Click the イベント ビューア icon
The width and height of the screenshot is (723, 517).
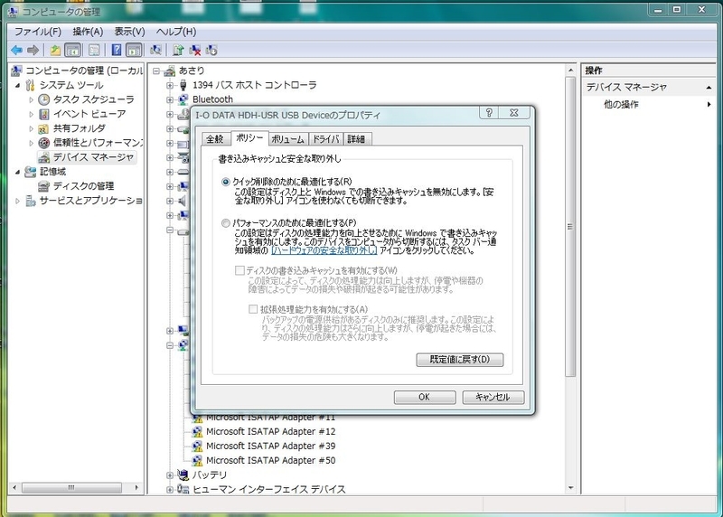(43, 114)
